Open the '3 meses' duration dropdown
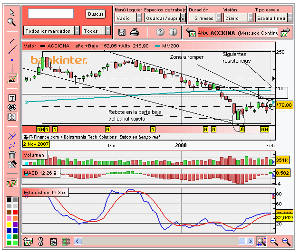Screen dimensions: 300x252 (205, 18)
